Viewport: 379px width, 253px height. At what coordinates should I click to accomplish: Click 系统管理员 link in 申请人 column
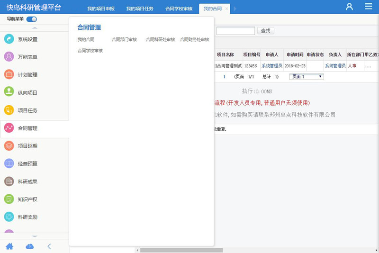272,66
